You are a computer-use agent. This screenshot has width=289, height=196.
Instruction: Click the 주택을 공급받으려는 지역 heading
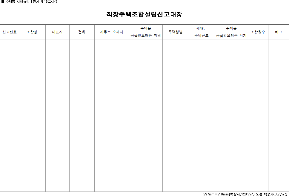[145, 31]
